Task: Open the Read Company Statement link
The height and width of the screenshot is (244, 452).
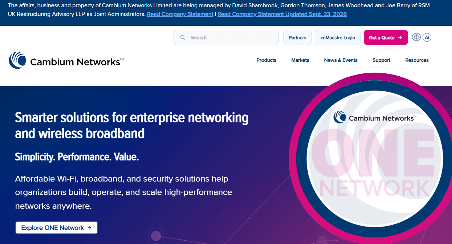Action: point(180,14)
